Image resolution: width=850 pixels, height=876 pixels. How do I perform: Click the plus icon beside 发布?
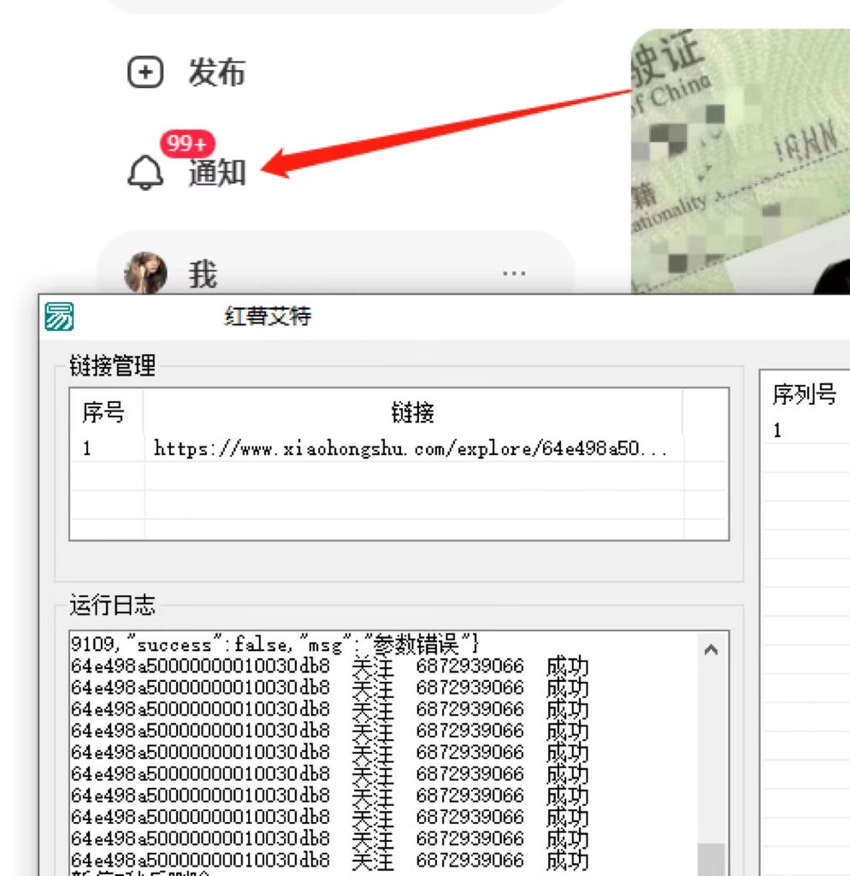pos(145,73)
